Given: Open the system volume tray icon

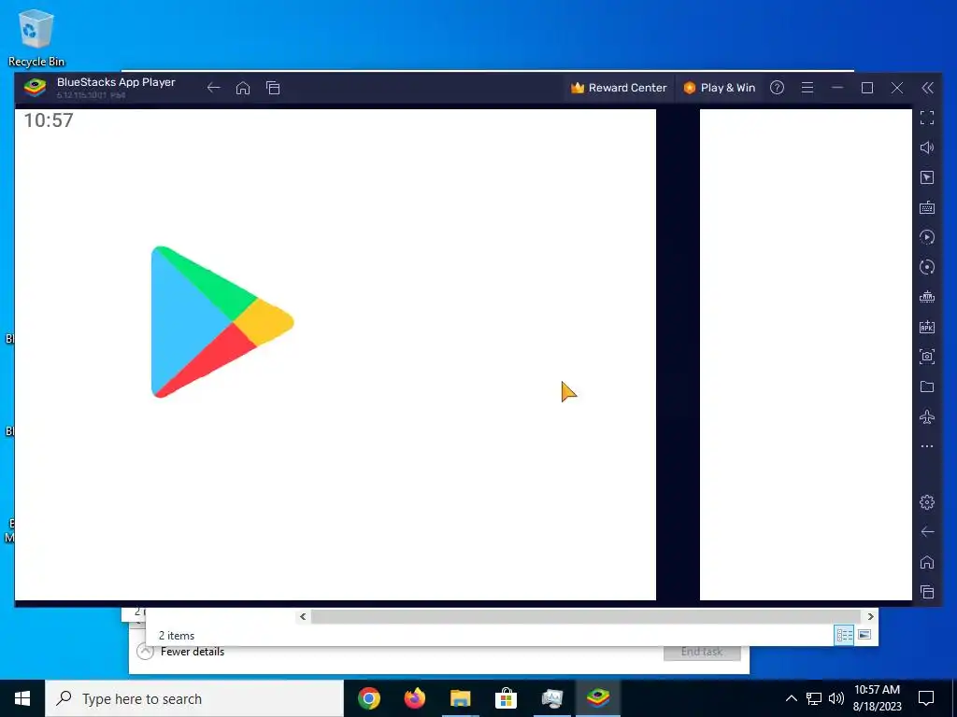Looking at the screenshot, I should point(836,698).
